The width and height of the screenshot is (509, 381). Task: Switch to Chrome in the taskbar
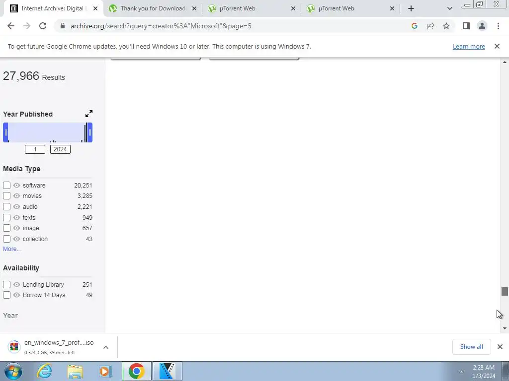pyautogui.click(x=137, y=371)
